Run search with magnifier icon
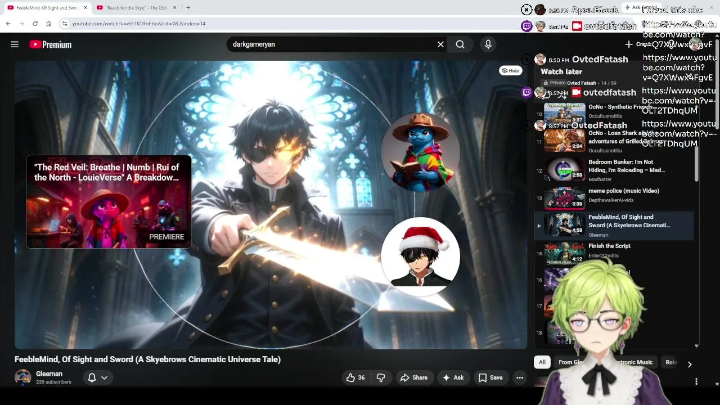The image size is (720, 405). (x=460, y=44)
